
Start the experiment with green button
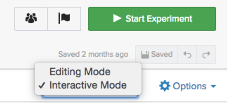(x=152, y=19)
